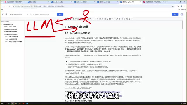Click the browser address bar

tap(93, 6)
